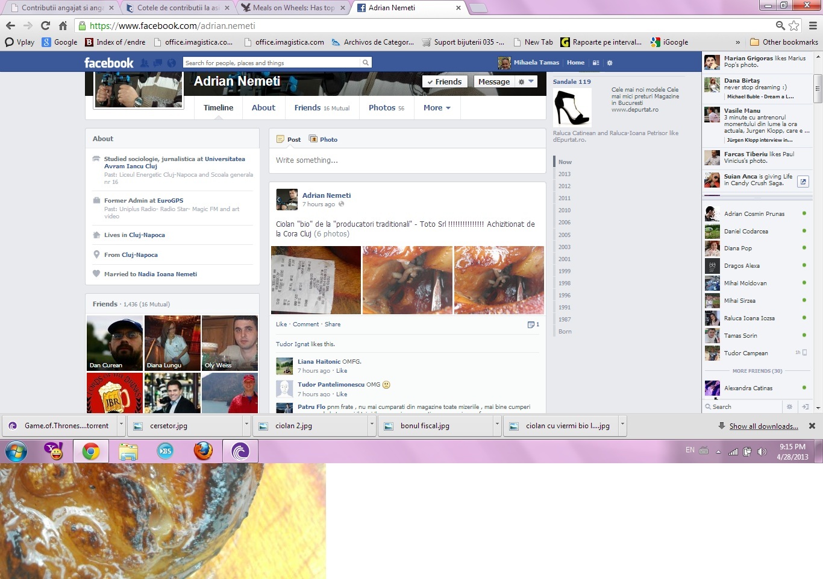Image resolution: width=823 pixels, height=579 pixels.
Task: Chat with Diana Pop in sidebar
Action: click(757, 248)
